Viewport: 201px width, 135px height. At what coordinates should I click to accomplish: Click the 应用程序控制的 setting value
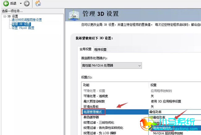161,91
